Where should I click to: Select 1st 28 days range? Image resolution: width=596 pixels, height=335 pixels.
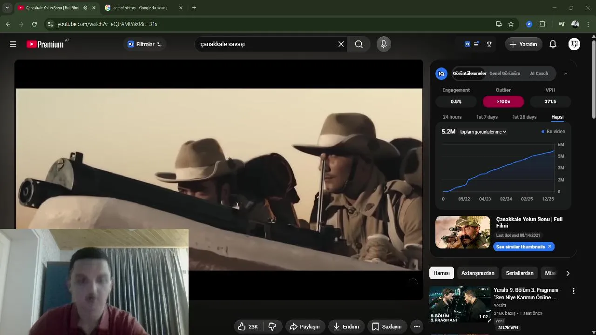524,117
